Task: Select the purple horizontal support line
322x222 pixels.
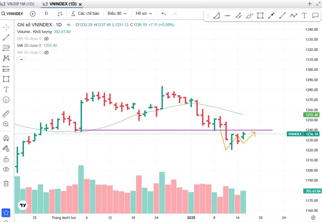Action: click(x=174, y=130)
